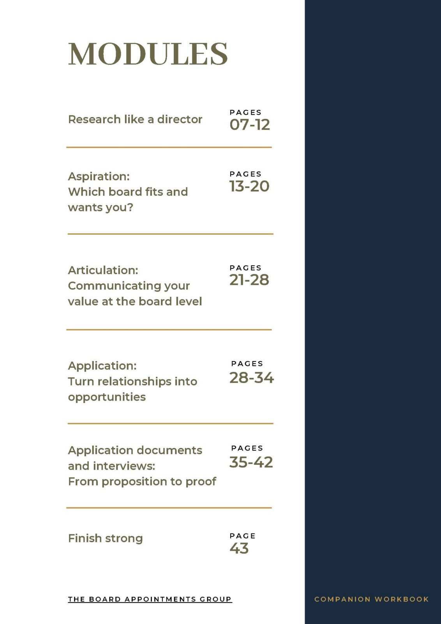Follow 'The Board Appointments Group' underlined link

pyautogui.click(x=150, y=599)
